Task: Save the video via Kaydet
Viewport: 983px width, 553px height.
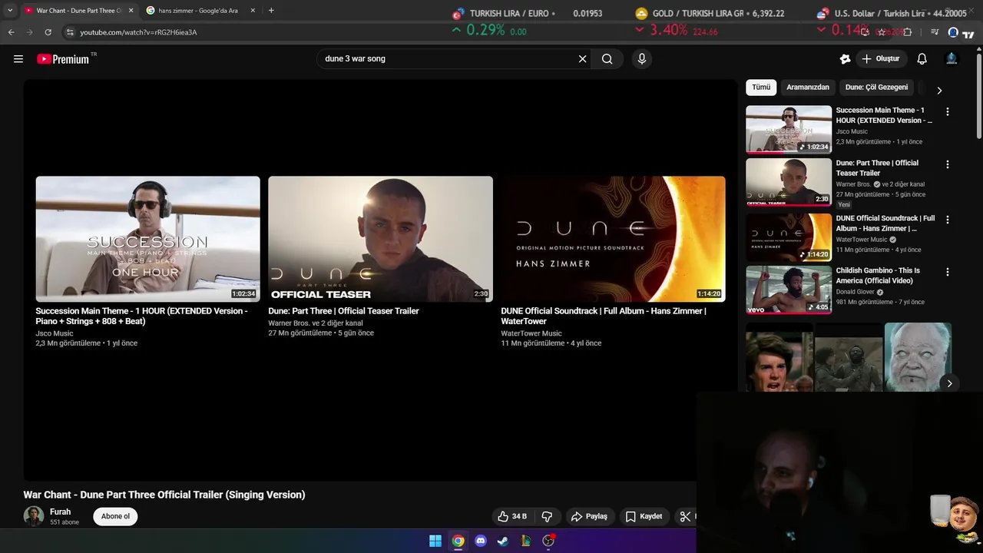Action: pos(644,516)
